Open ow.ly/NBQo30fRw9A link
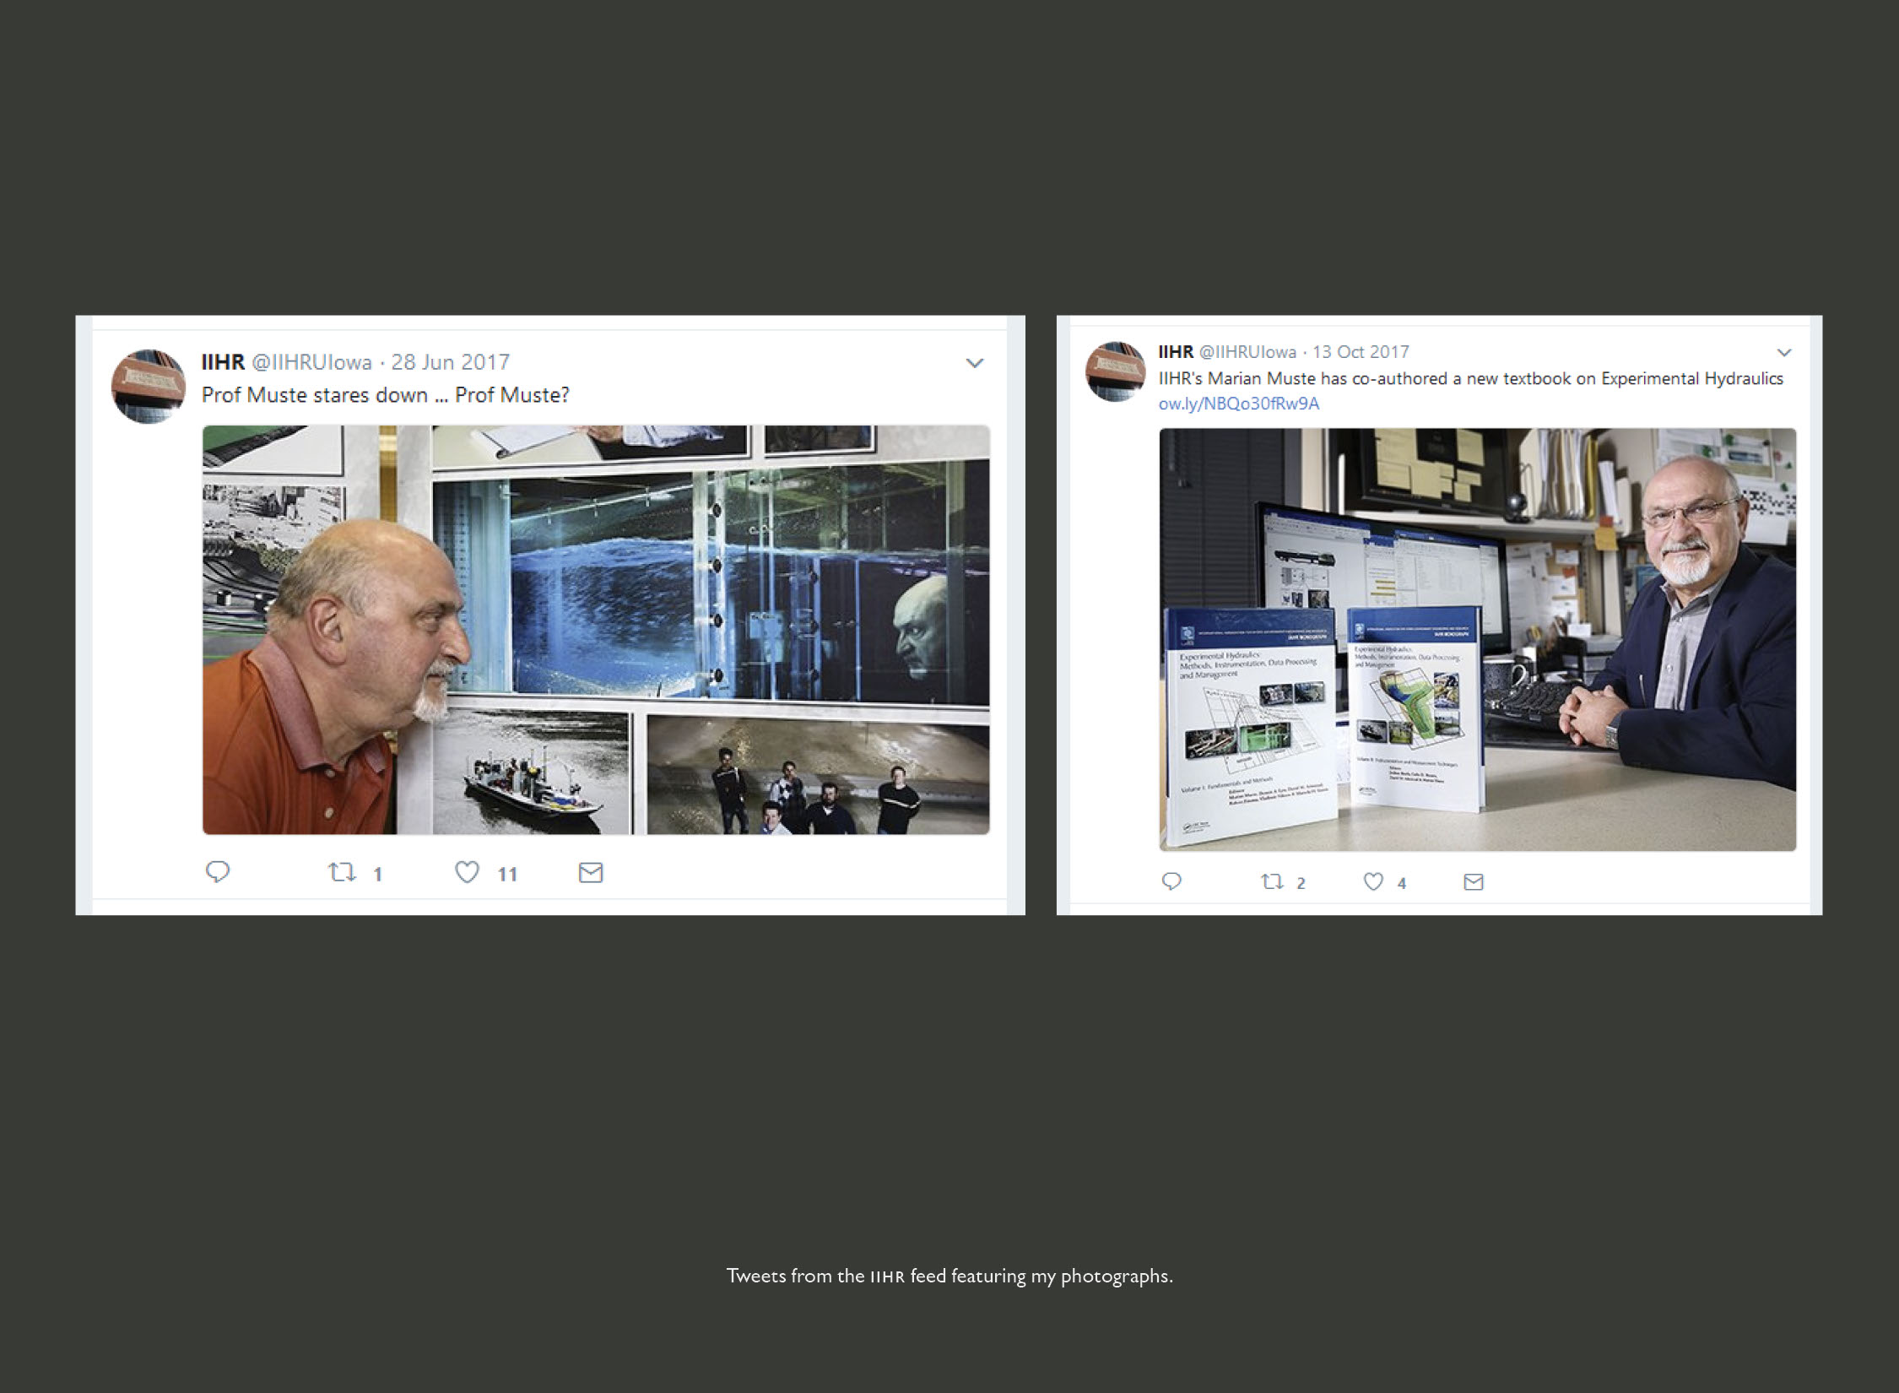1899x1393 pixels. click(1238, 404)
